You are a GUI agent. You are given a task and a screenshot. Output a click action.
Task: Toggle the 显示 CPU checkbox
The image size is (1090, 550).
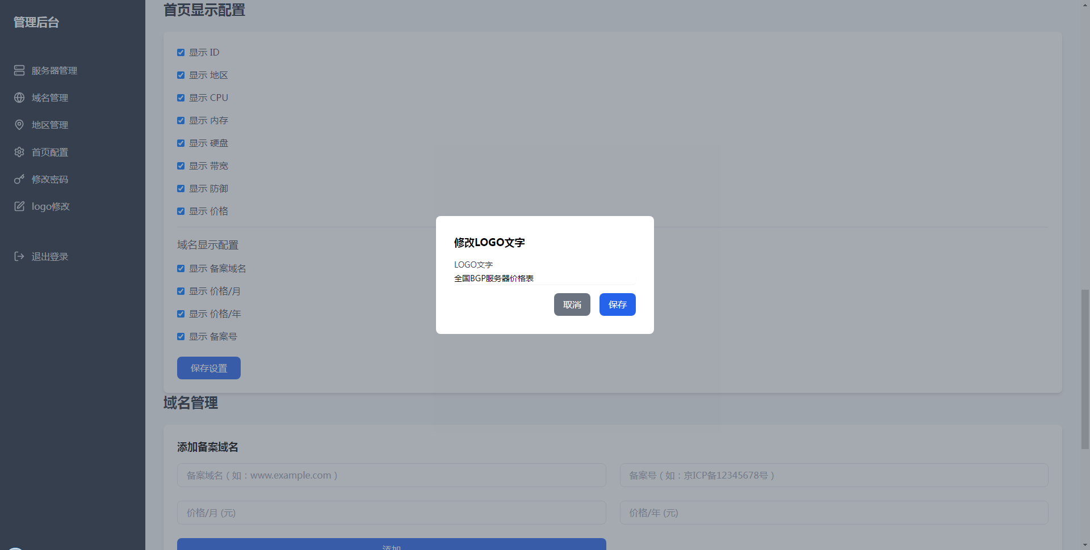pos(181,98)
